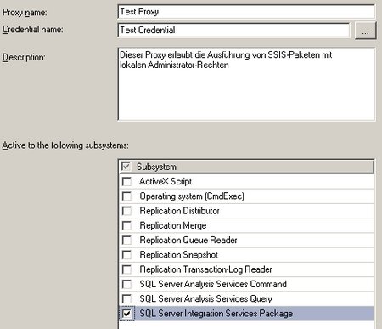Image resolution: width=382 pixels, height=329 pixels.
Task: Select the Operating system (CmdExec) row text
Action: click(x=192, y=196)
